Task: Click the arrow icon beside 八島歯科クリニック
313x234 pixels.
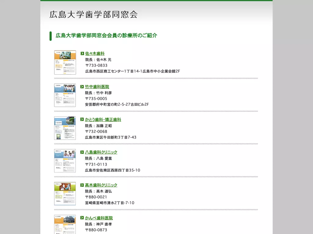Action: point(82,152)
